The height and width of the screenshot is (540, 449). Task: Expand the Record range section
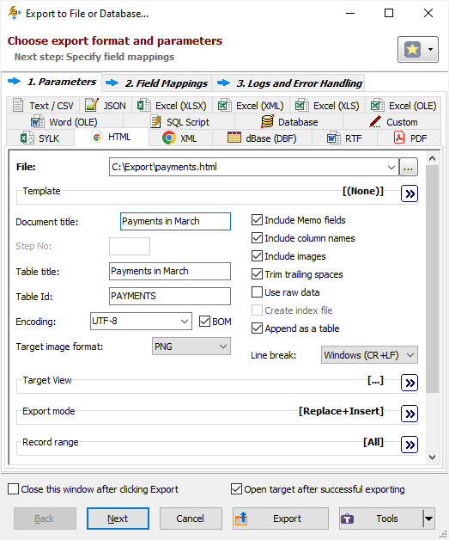[410, 445]
